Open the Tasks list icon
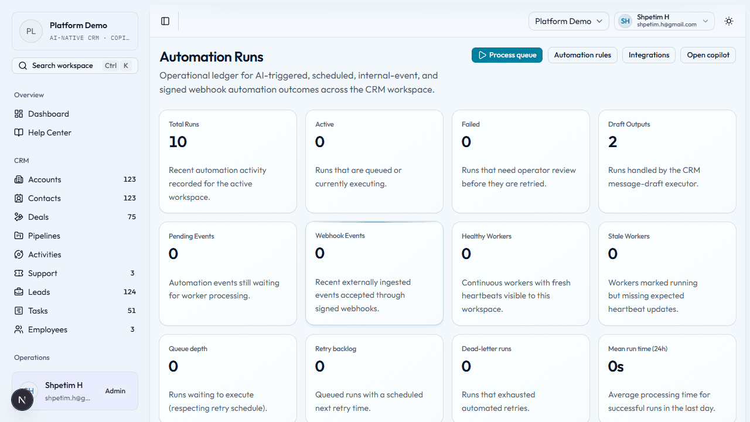Screen dimensions: 750x422 coord(19,311)
